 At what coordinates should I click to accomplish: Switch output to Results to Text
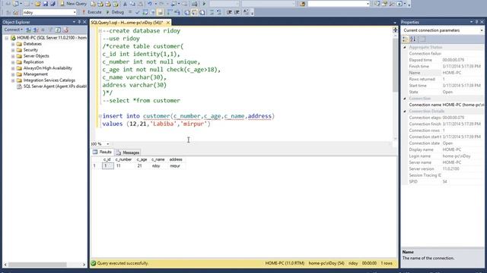click(187, 12)
